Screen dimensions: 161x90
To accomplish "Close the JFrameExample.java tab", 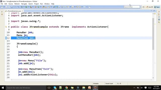I will click(22, 11).
